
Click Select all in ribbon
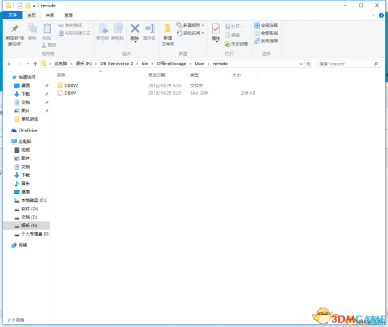(x=266, y=25)
